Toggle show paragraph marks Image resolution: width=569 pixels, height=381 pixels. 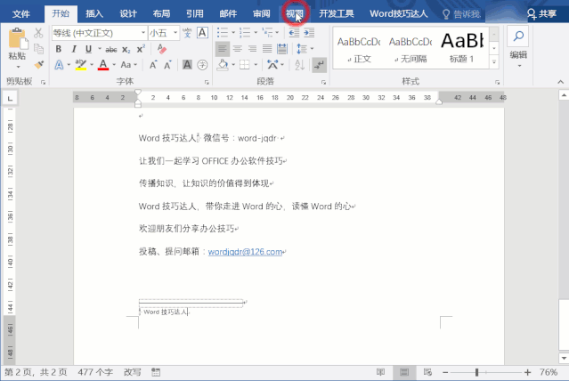point(320,65)
